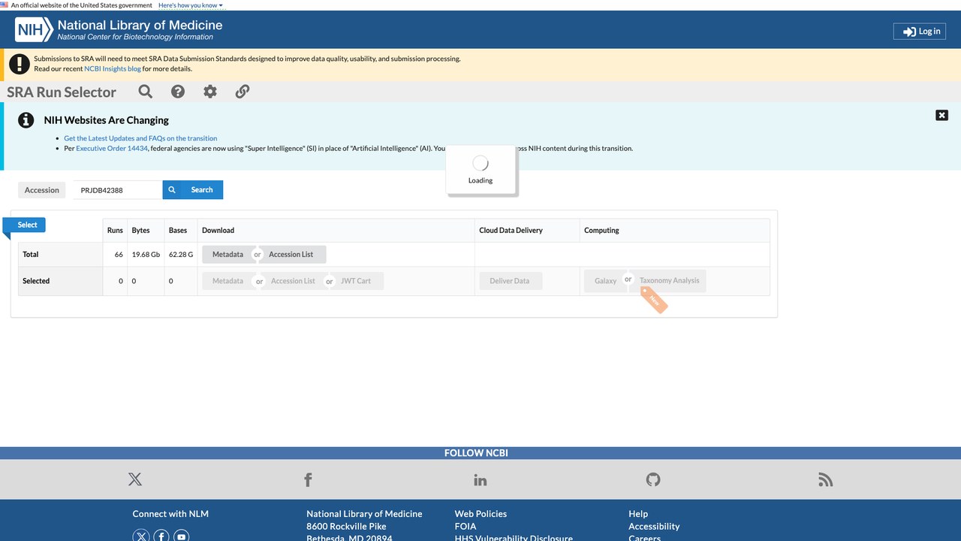Open the NCBI LinkedIn icon
Viewport: 961px width, 541px height.
[480, 479]
